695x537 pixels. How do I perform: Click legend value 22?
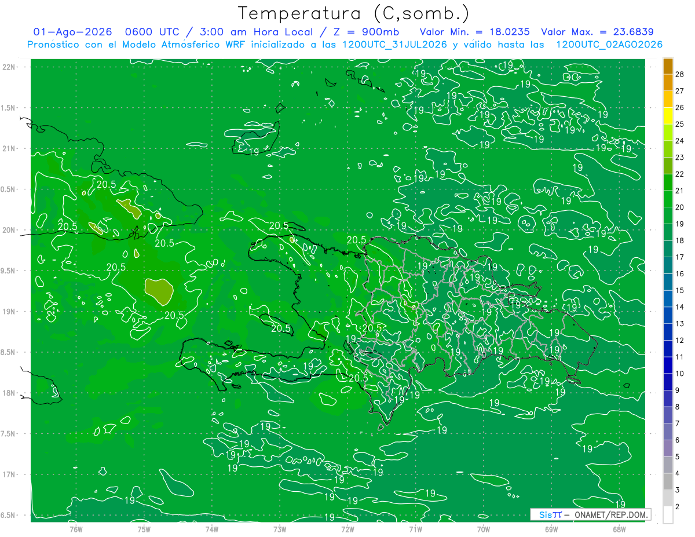point(680,174)
